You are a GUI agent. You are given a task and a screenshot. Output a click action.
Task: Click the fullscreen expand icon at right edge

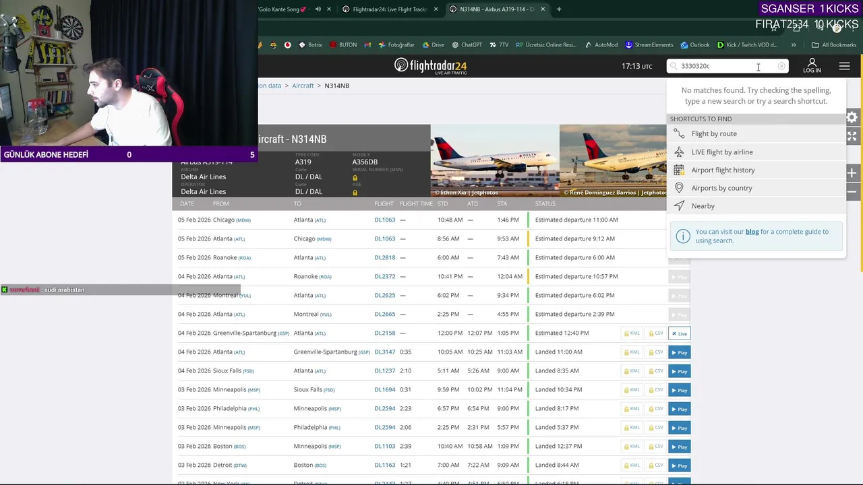click(x=852, y=136)
